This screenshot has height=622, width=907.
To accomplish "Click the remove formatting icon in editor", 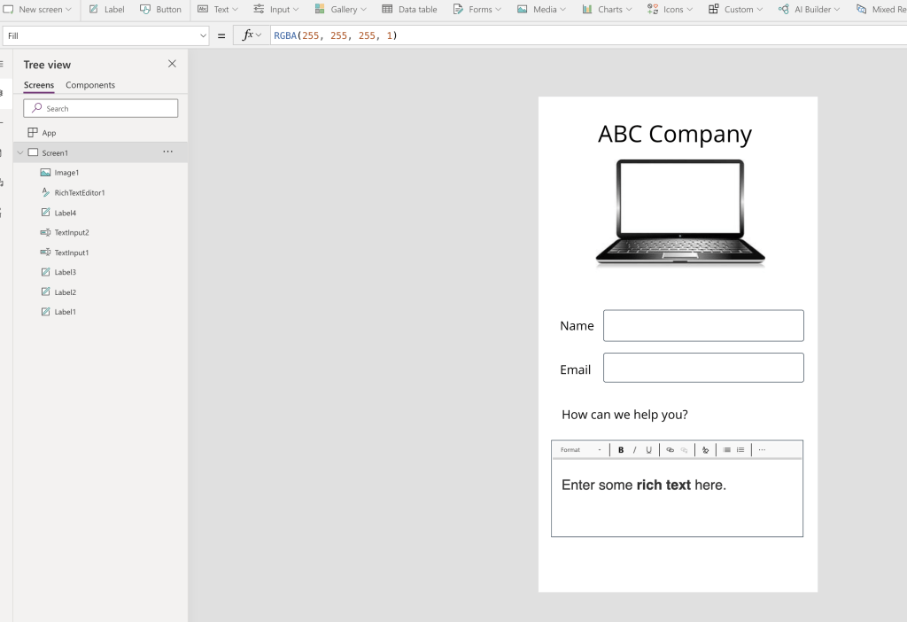I will pyautogui.click(x=706, y=450).
